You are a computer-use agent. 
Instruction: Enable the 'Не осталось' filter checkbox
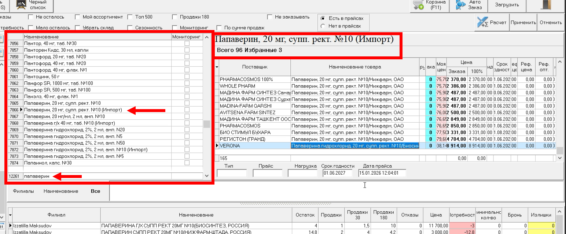click(x=31, y=16)
